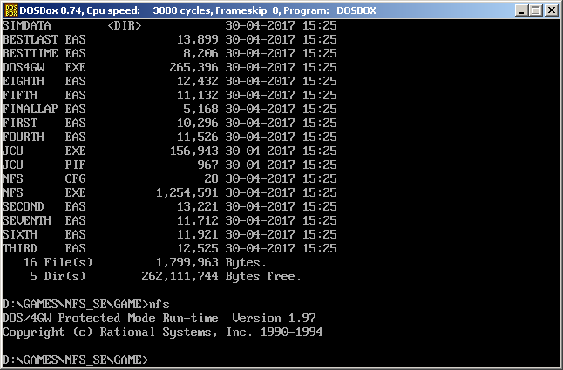
Task: Click file size 5,168
Action: click(x=200, y=109)
